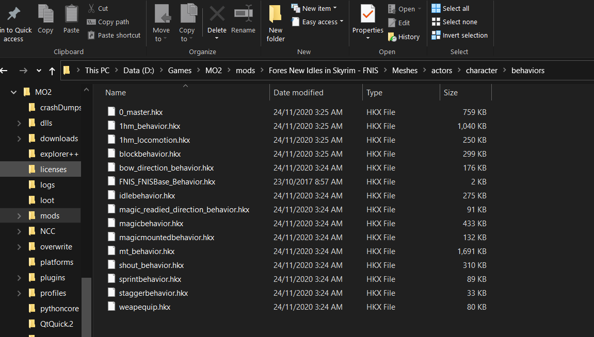Expand the plugins folder node
Viewport: 594px width, 337px height.
[x=19, y=278]
